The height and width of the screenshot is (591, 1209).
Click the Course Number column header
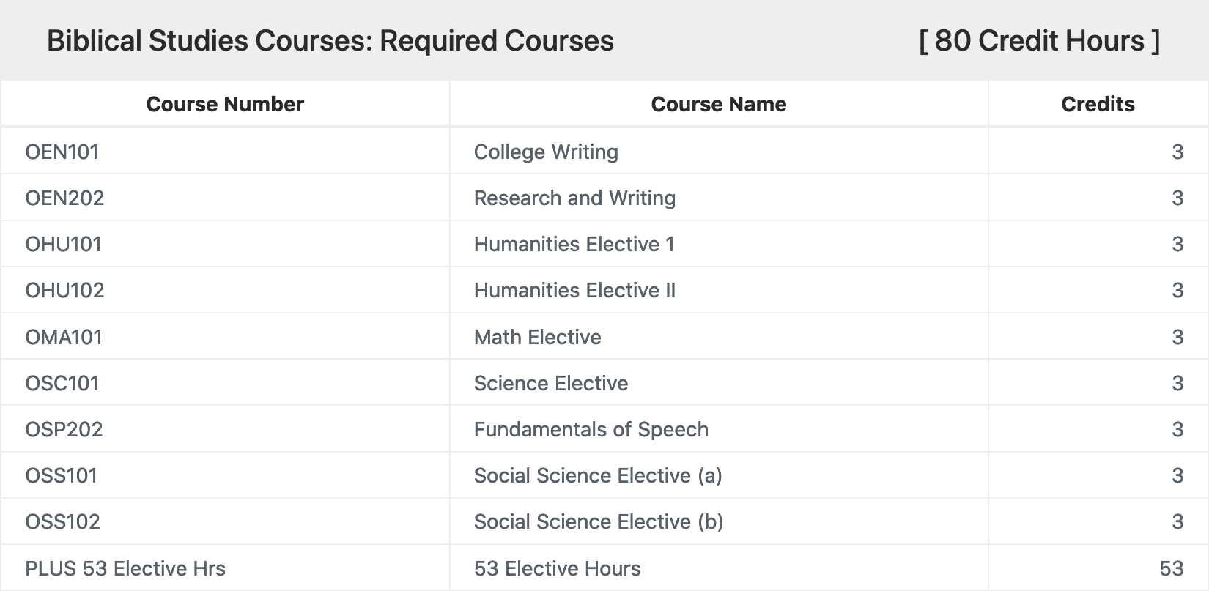[225, 104]
